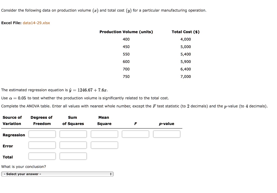Viewport: 277px width, 193px height.
Task: Click the p-value input field
Action: 167,134
